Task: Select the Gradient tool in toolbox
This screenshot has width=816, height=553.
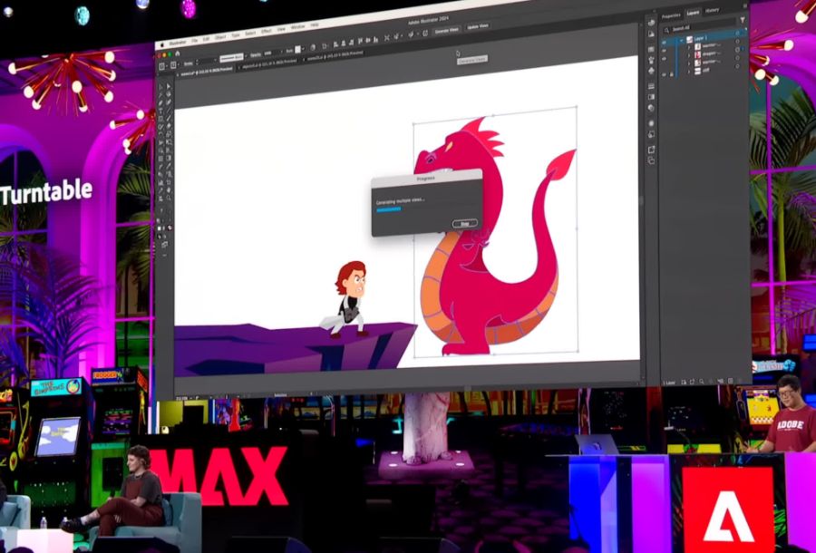Action: (x=169, y=159)
